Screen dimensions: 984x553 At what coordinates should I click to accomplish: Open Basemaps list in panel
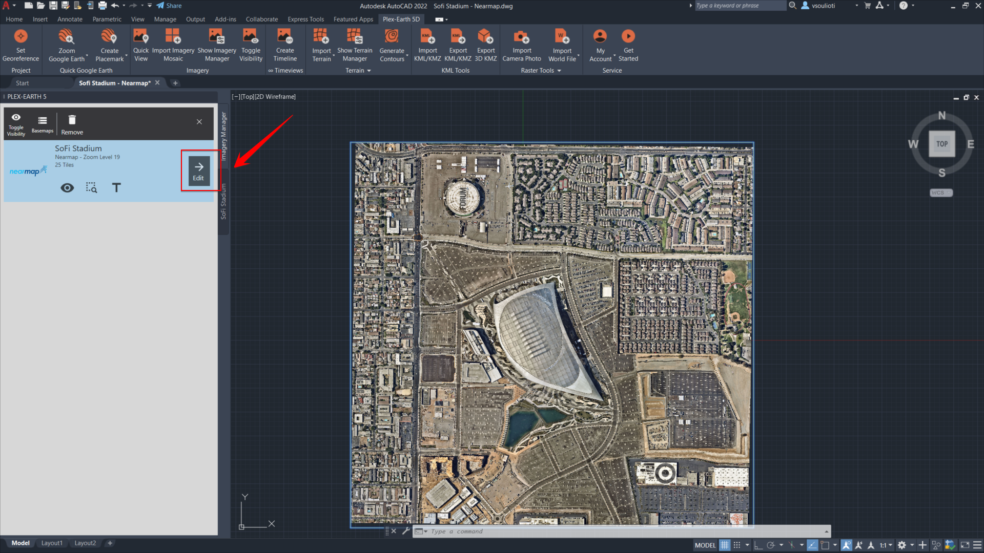click(x=43, y=124)
